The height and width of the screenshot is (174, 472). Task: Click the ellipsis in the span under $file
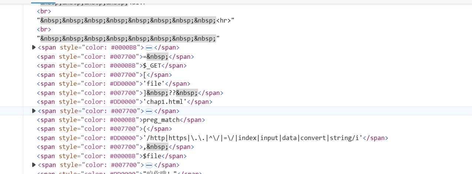point(149,165)
